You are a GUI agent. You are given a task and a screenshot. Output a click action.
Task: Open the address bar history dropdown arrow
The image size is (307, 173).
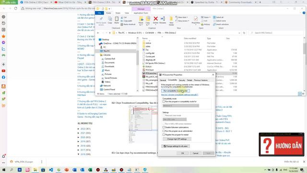pyautogui.click(x=239, y=33)
